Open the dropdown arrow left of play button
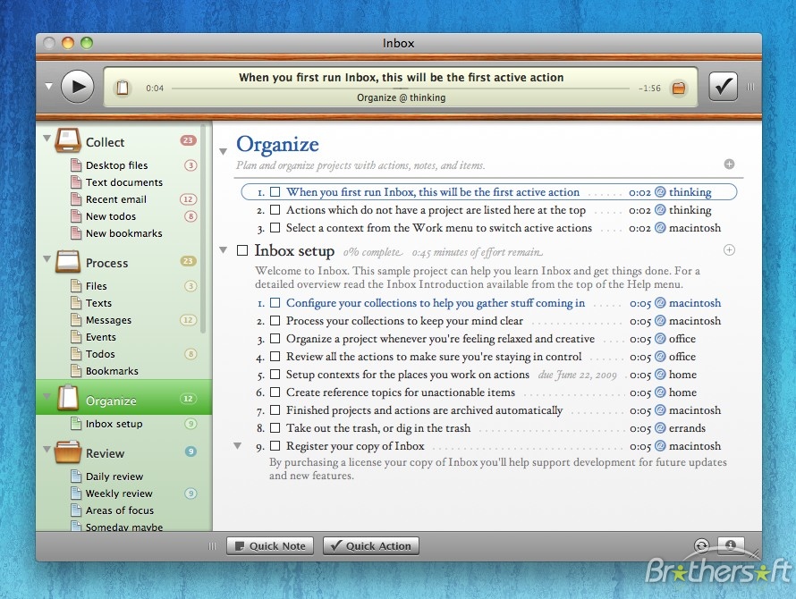The height and width of the screenshot is (599, 796). pos(48,87)
